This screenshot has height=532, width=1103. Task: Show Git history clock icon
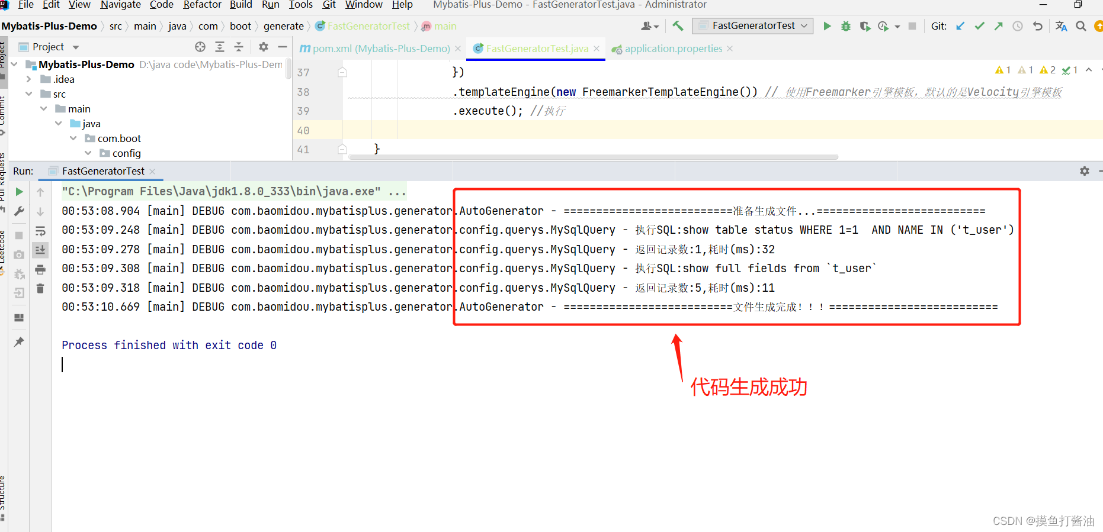pyautogui.click(x=1018, y=26)
